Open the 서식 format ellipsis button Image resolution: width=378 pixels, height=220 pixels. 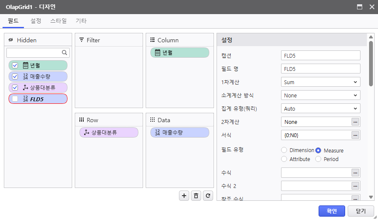[355, 135]
